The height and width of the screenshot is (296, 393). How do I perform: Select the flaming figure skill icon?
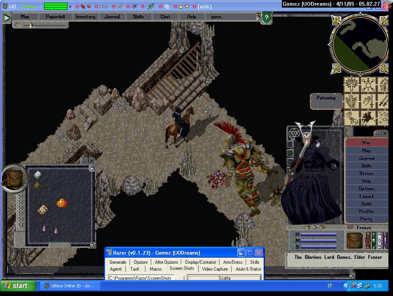(x=383, y=85)
